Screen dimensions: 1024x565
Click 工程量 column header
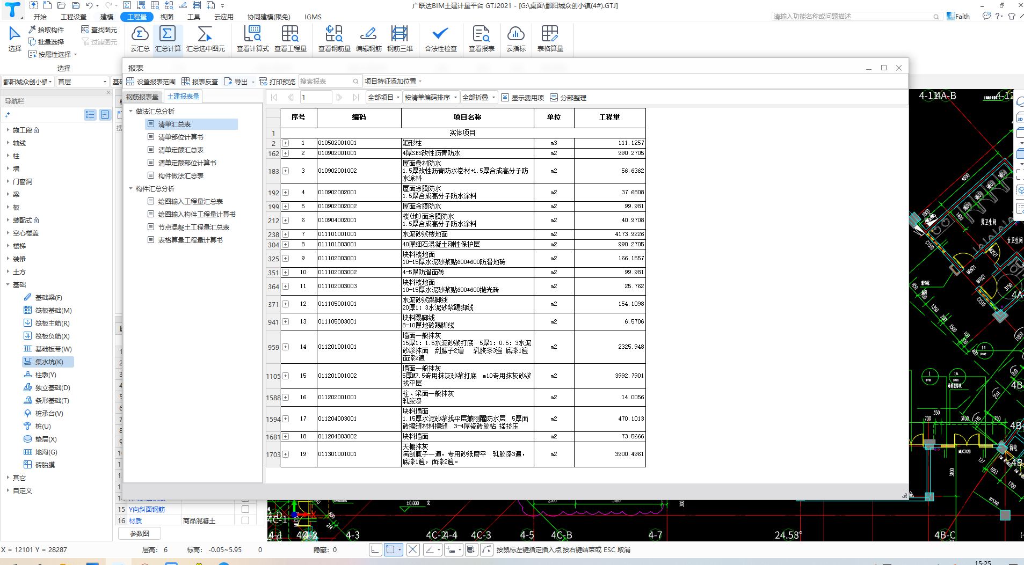click(609, 117)
